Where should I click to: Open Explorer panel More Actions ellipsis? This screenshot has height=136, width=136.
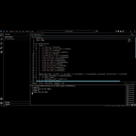click(x=28, y=35)
